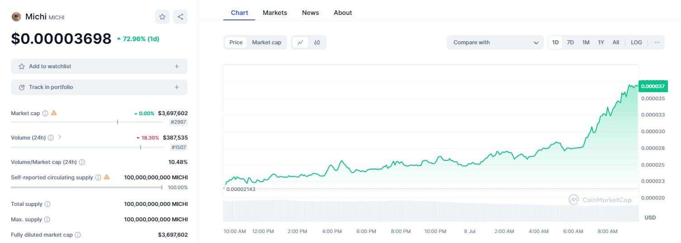Click the Total supply info icon
The height and width of the screenshot is (243, 681).
pos(47,204)
